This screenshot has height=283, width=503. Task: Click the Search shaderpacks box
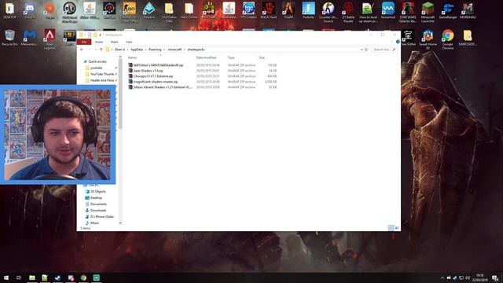tap(384, 50)
